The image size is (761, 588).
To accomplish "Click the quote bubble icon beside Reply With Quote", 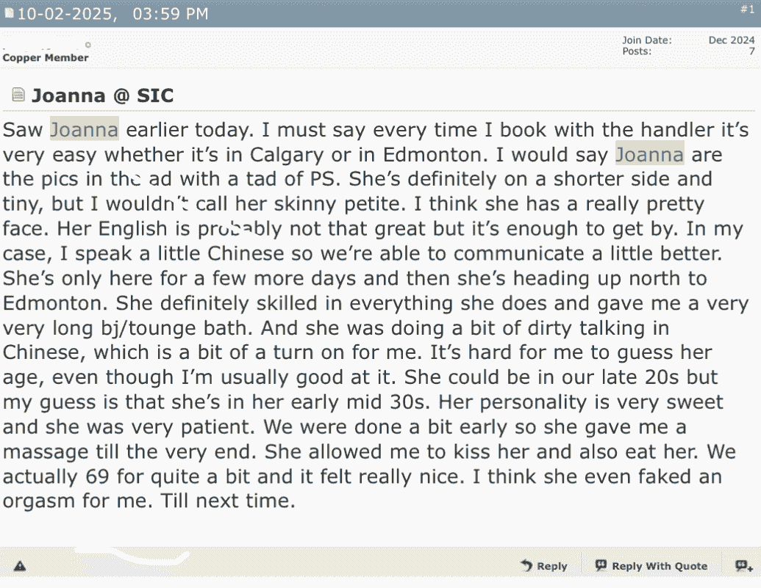I will coord(601,565).
